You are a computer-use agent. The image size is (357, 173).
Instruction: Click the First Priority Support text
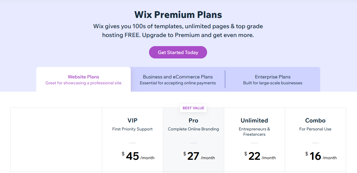(x=133, y=129)
